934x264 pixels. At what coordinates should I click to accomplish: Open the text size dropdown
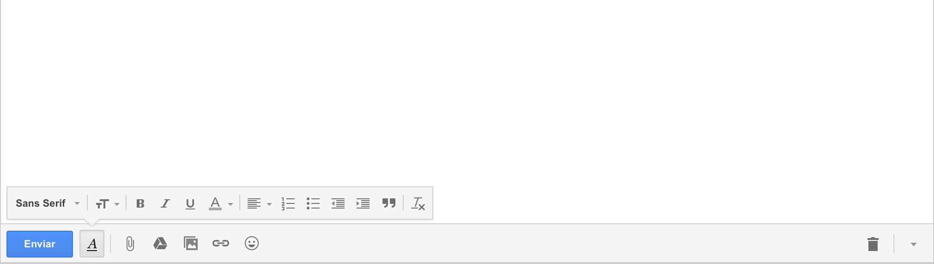click(x=107, y=203)
